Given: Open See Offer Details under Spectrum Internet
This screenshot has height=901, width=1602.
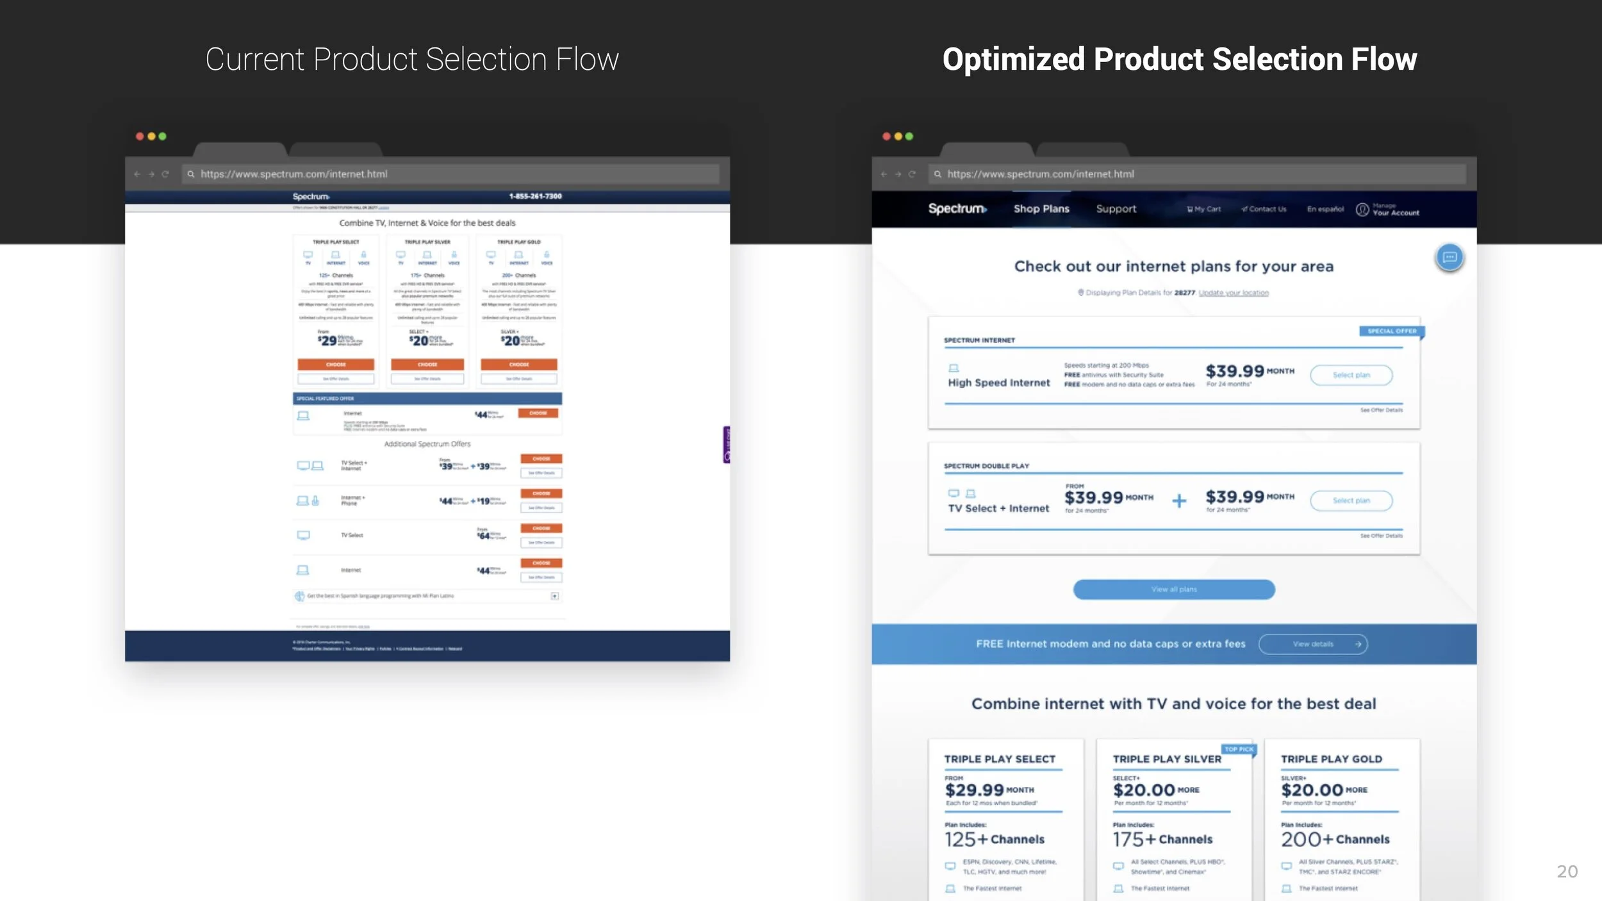Looking at the screenshot, I should click(1381, 410).
